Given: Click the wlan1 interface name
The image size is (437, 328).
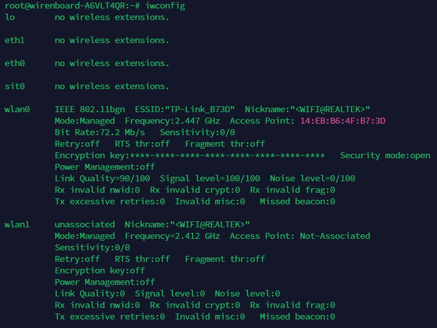Looking at the screenshot, I should pyautogui.click(x=17, y=224).
